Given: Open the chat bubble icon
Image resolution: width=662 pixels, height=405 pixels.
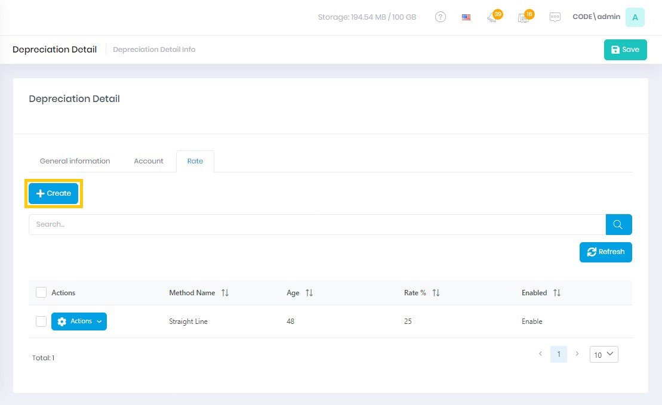Looking at the screenshot, I should coord(555,17).
